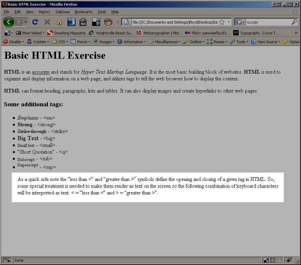301x265 pixels.
Task: Click the status bar tool icon beside Done
Action: [7, 260]
